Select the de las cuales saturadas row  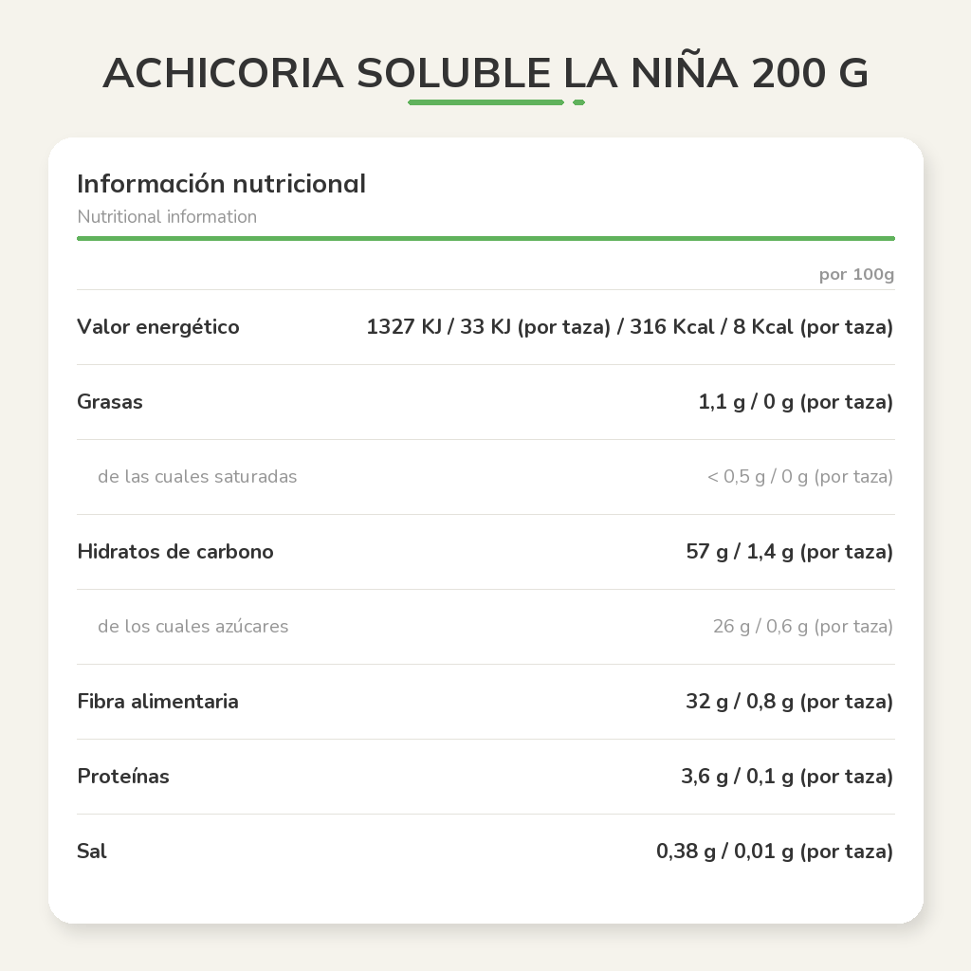(x=485, y=477)
